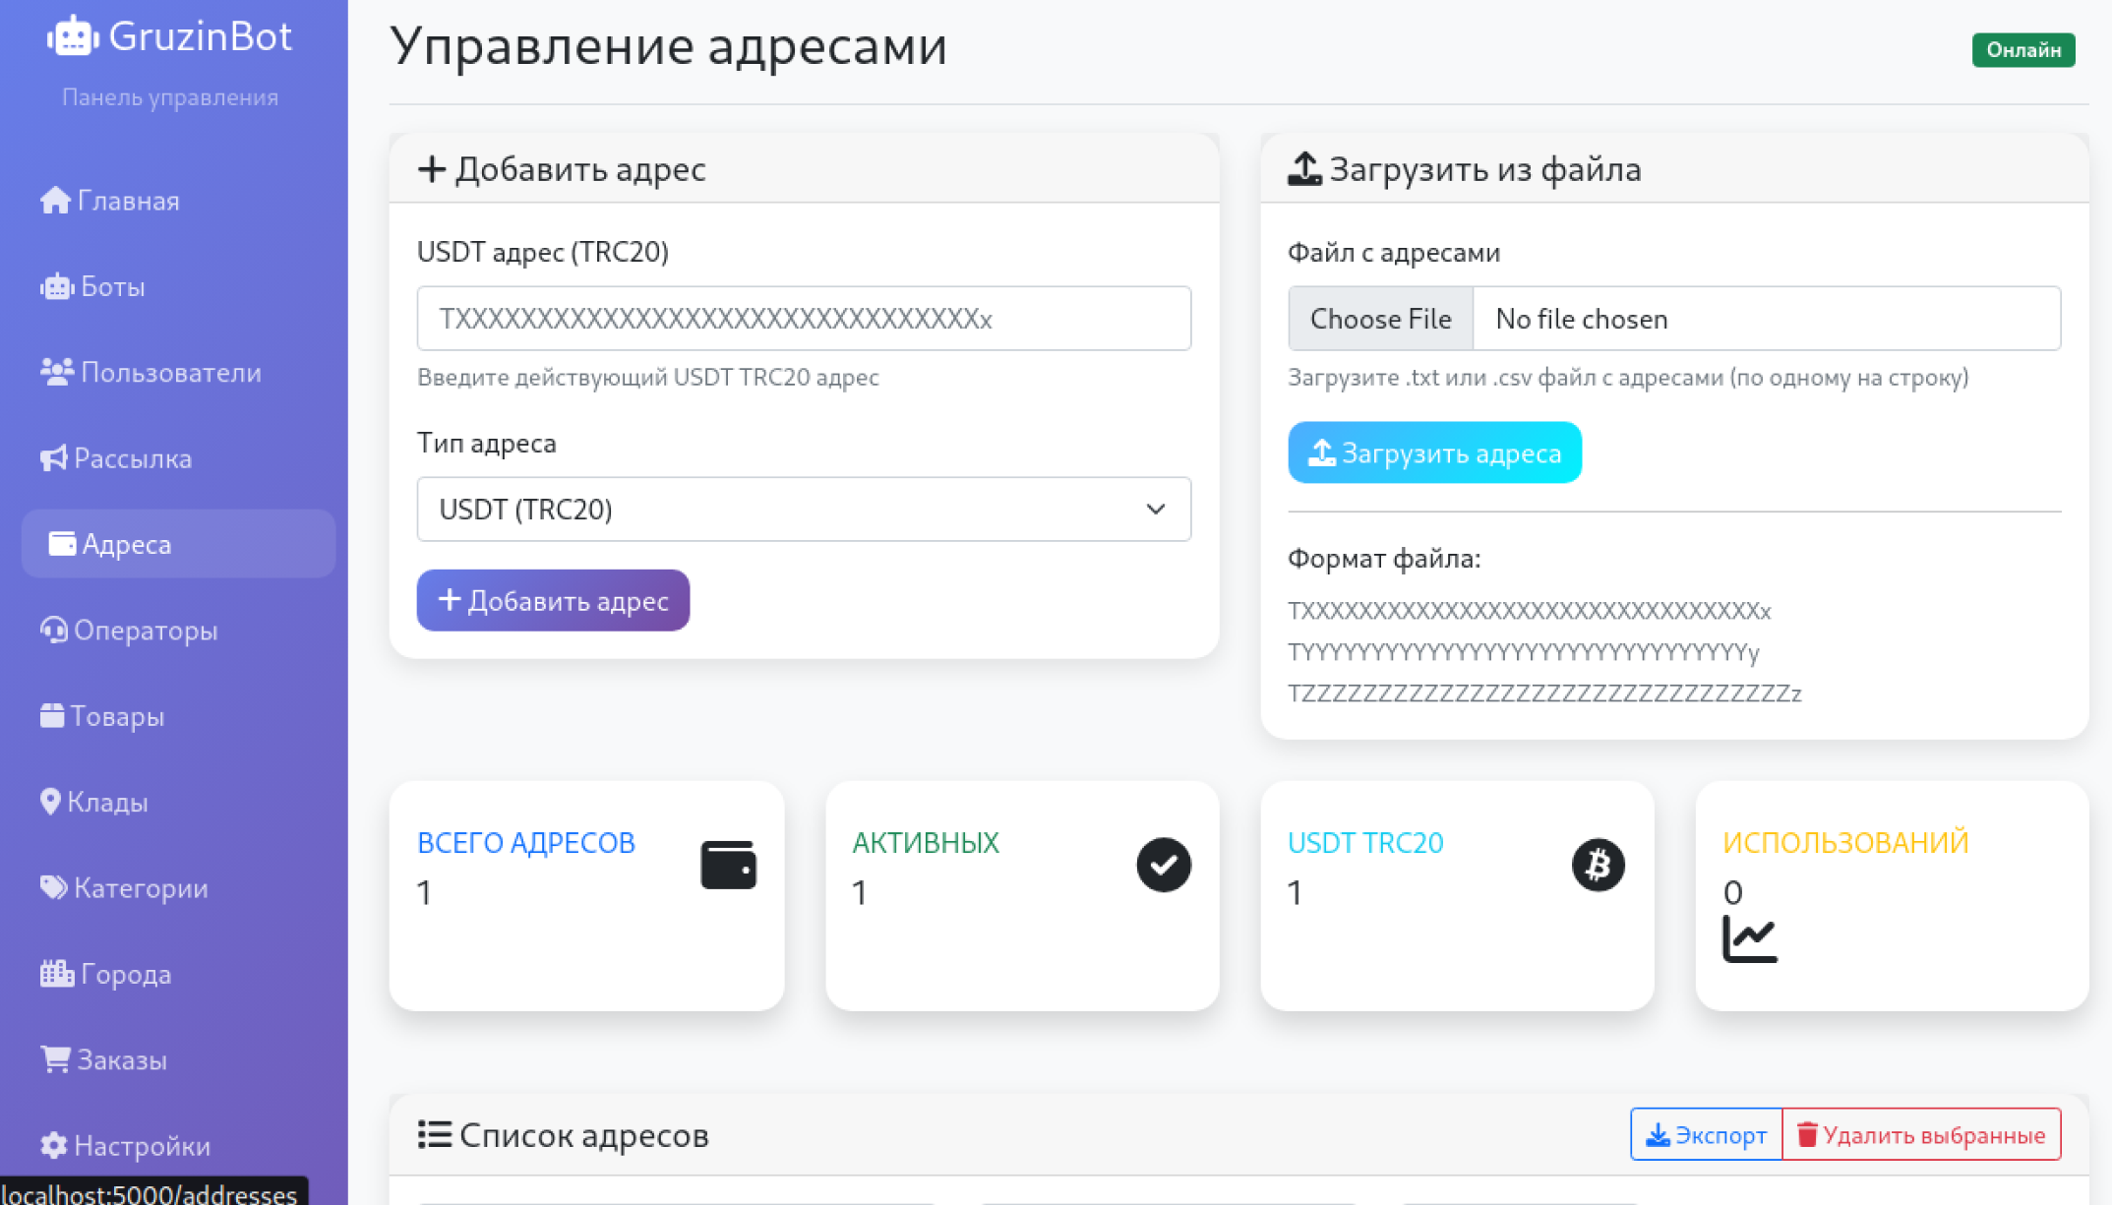Click the gear icon next to Настройки
This screenshot has height=1205, width=2112.
point(54,1146)
